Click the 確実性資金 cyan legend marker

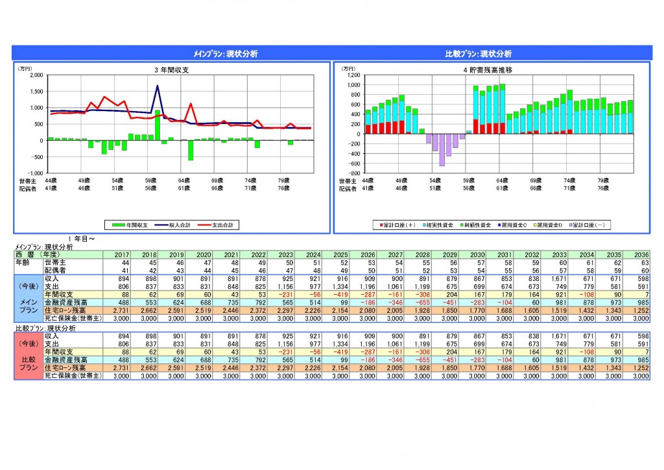click(x=425, y=225)
